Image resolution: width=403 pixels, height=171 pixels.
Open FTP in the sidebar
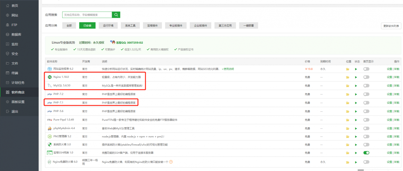click(19, 25)
